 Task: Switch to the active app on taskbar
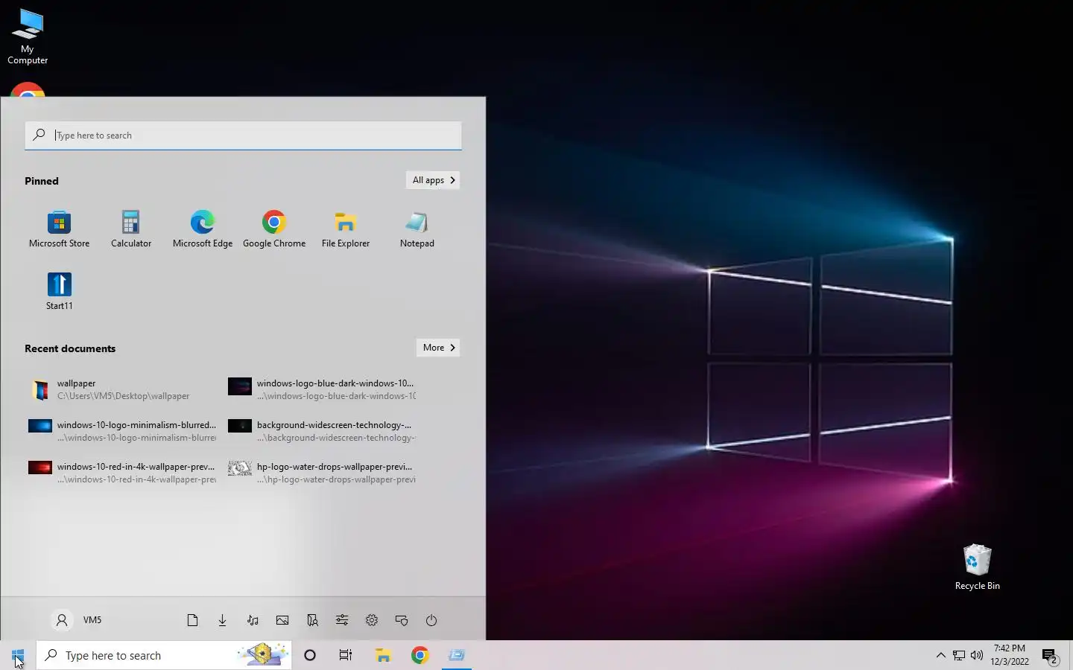click(x=456, y=655)
